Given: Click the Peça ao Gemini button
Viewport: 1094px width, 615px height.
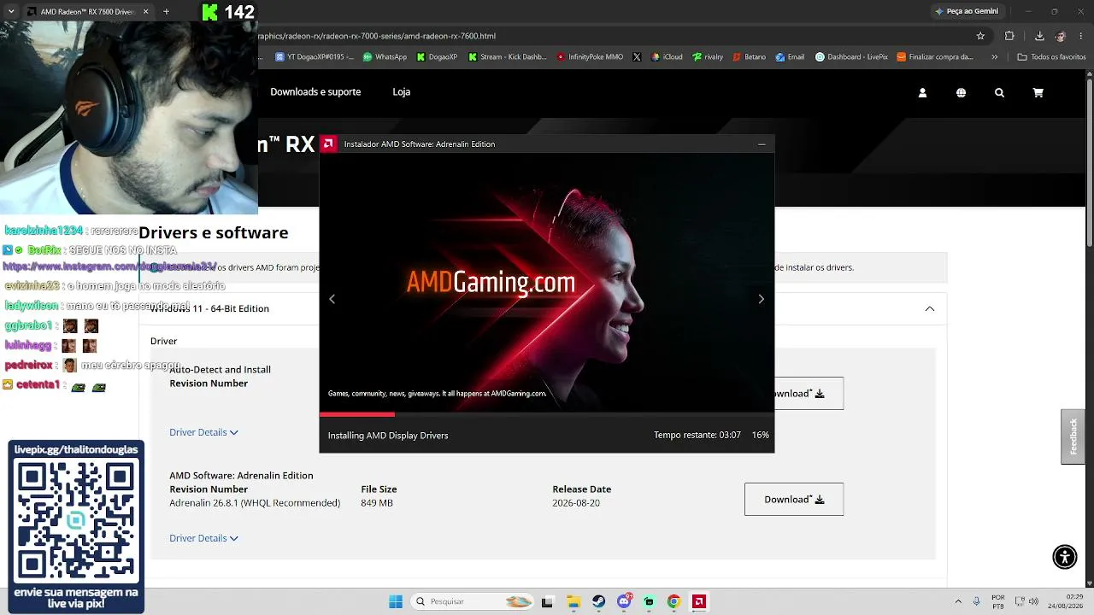Looking at the screenshot, I should pyautogui.click(x=967, y=12).
